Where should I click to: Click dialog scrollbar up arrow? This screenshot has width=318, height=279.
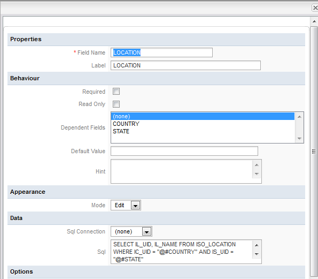(314, 21)
